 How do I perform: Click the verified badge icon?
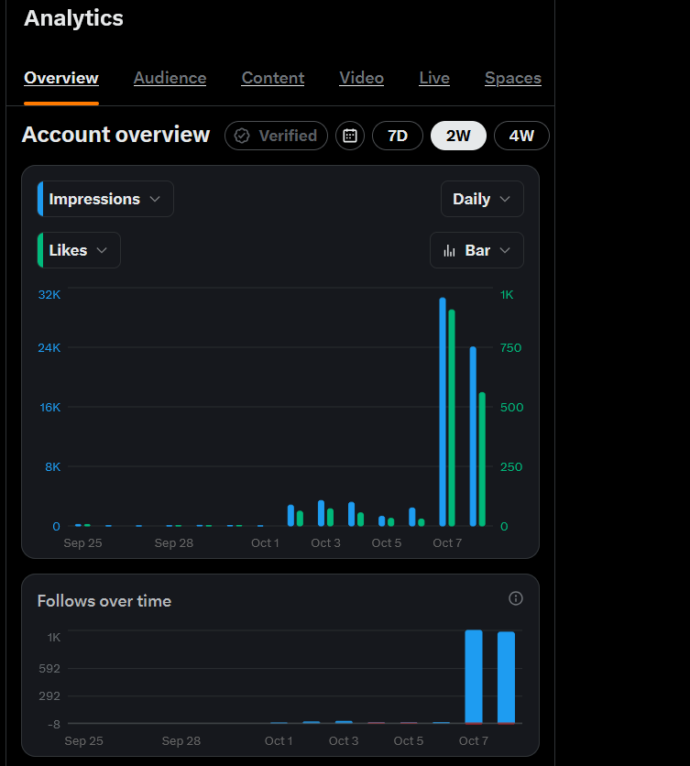click(242, 136)
